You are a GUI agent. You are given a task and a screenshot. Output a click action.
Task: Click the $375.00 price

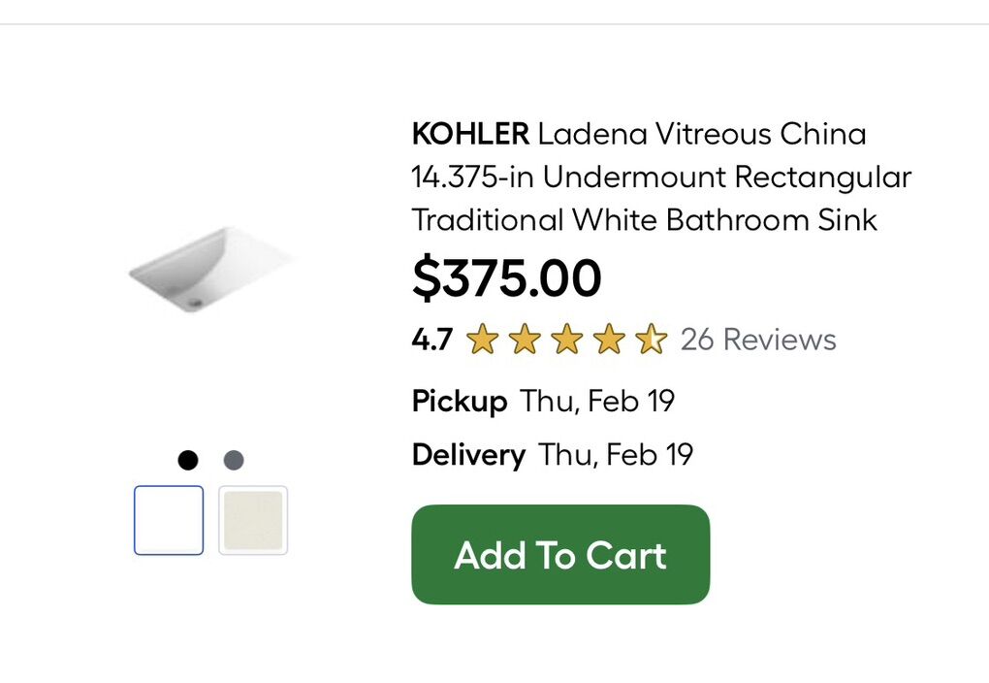pyautogui.click(x=507, y=278)
